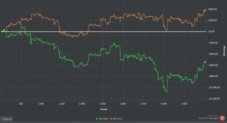Click the green Net Won legend swatch
Viewport: 227px width, 123px height.
pos(97,119)
